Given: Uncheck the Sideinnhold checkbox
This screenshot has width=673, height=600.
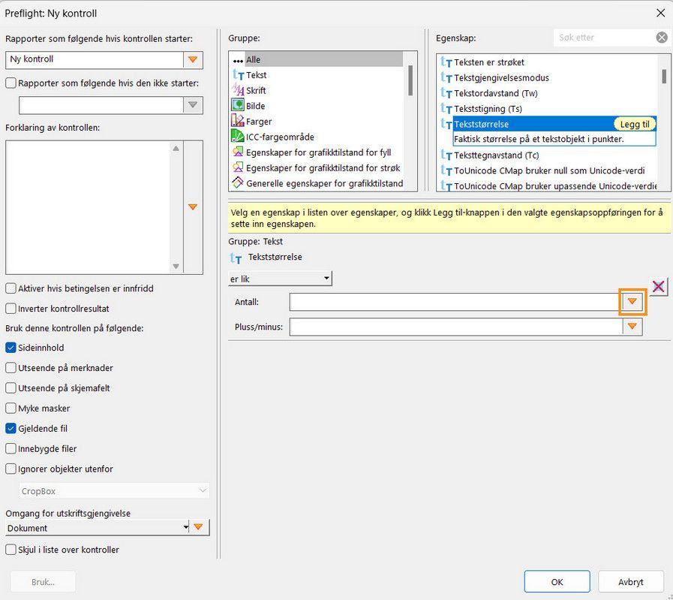Looking at the screenshot, I should tap(11, 348).
